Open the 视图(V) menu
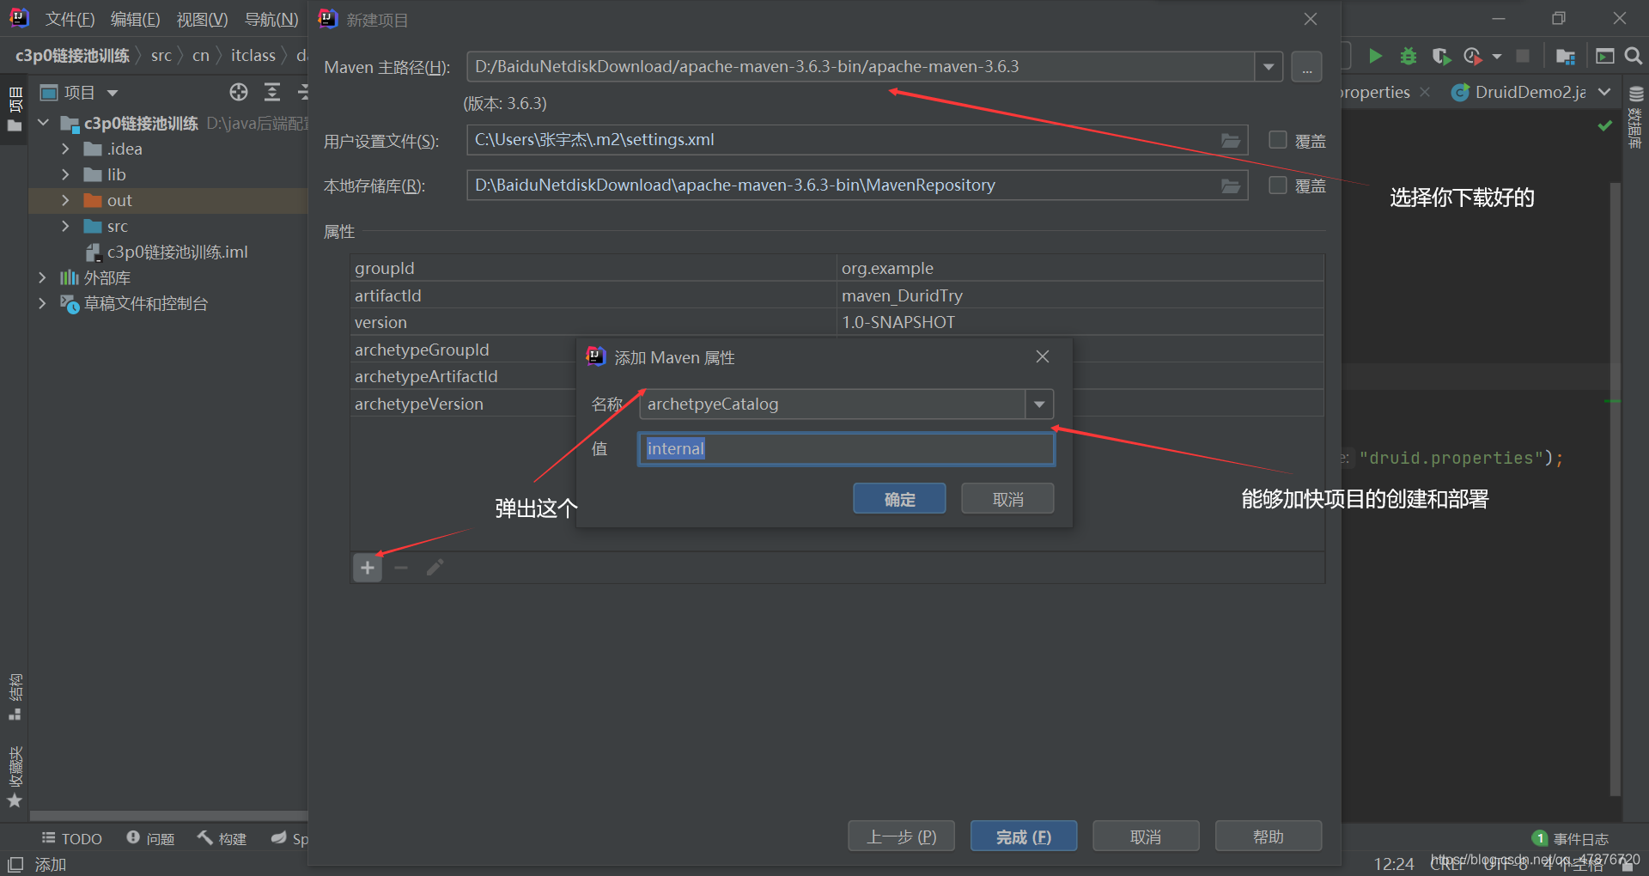 coord(202,19)
